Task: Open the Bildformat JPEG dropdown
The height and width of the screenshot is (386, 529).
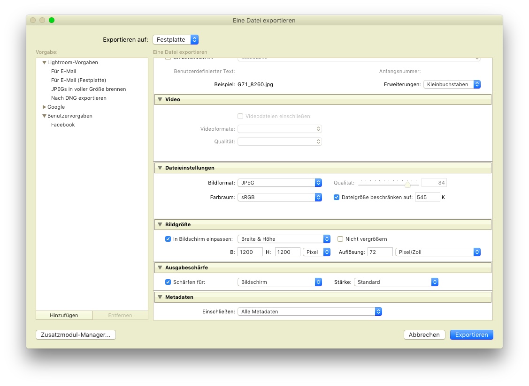Action: pos(280,183)
